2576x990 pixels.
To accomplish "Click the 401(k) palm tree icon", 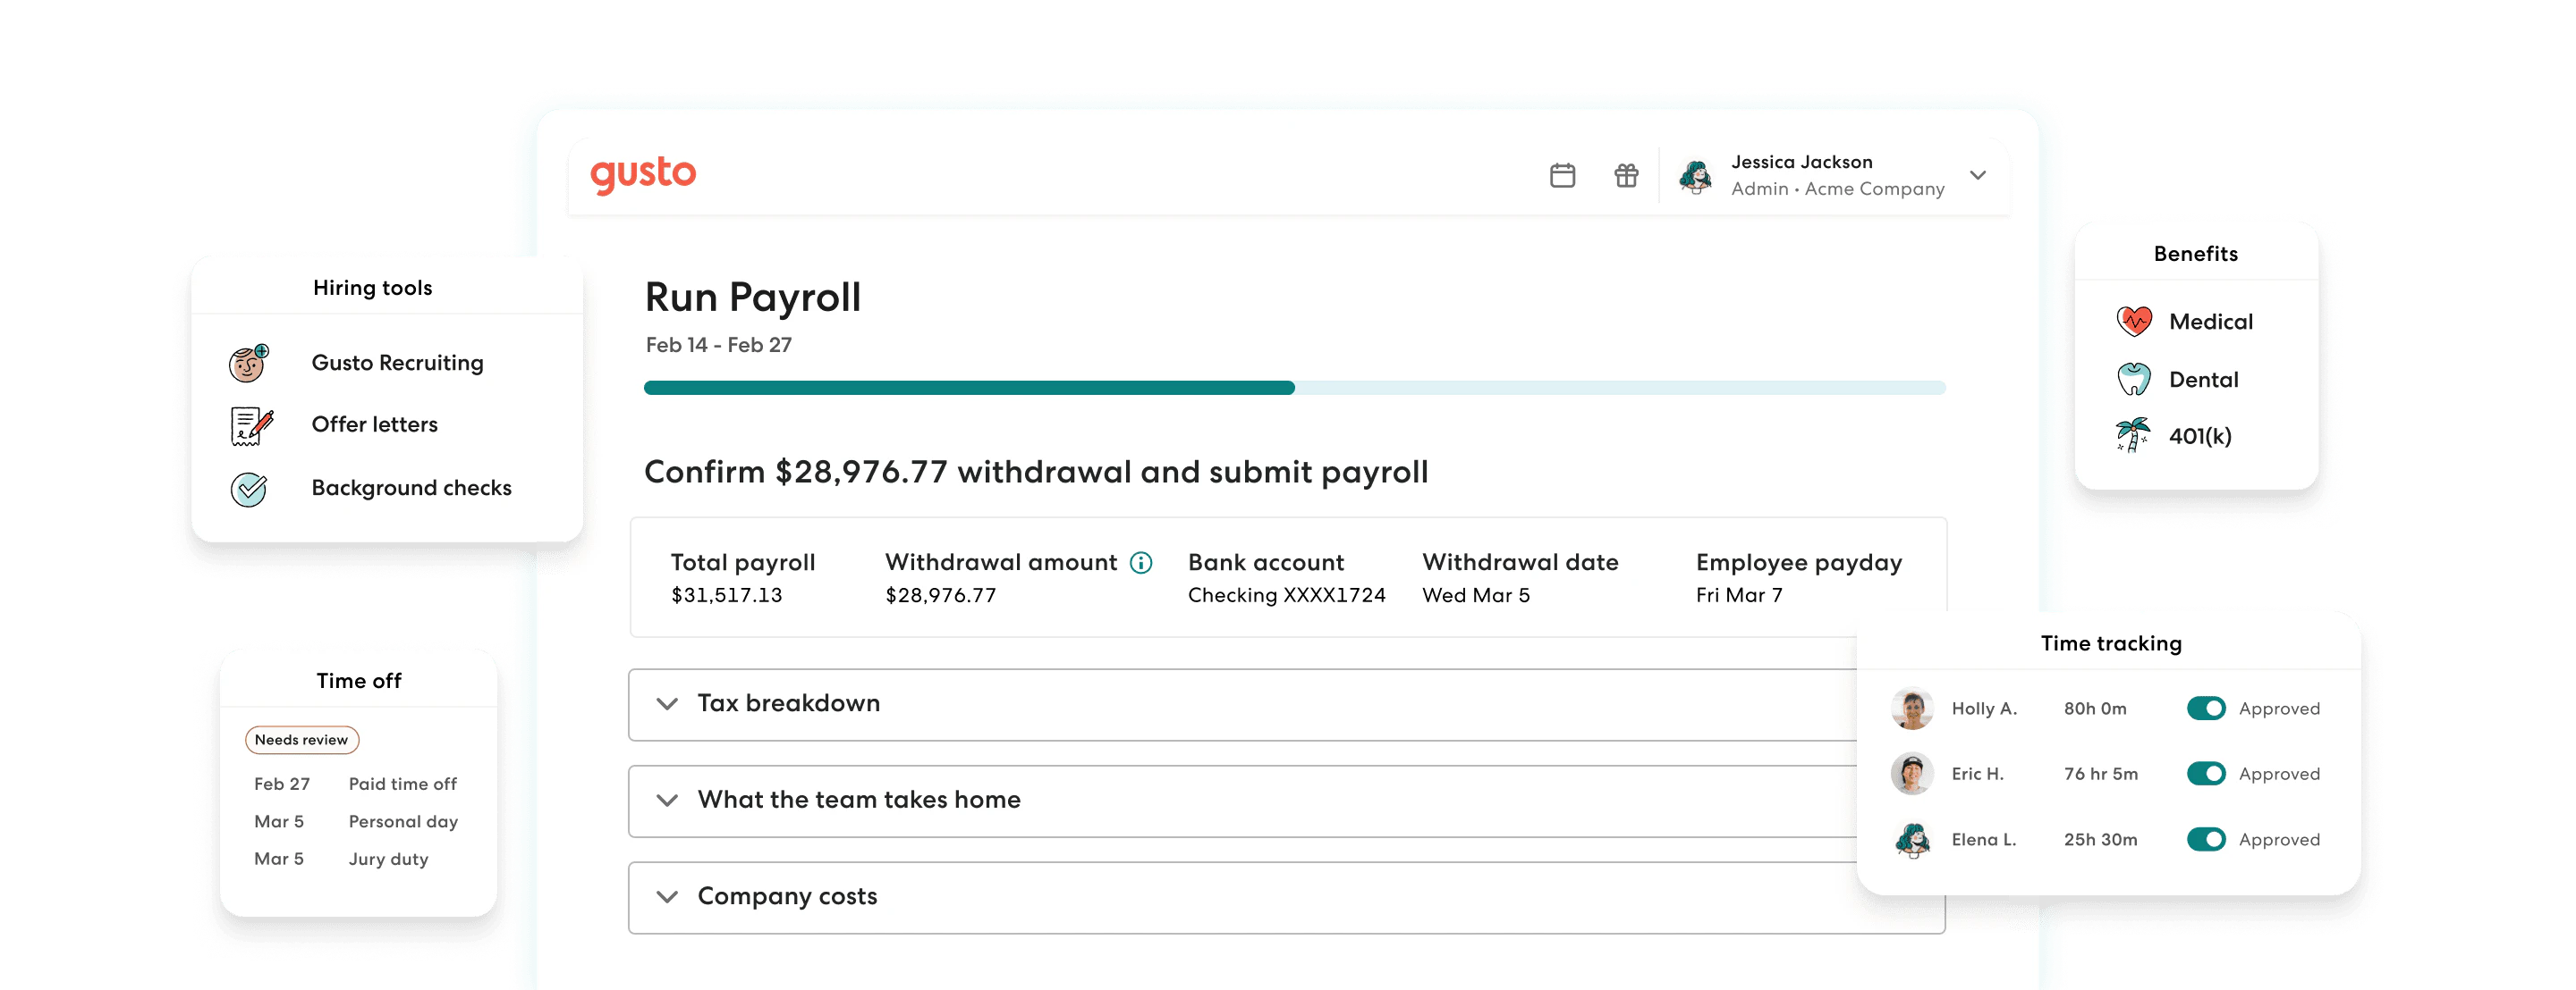I will [2133, 435].
